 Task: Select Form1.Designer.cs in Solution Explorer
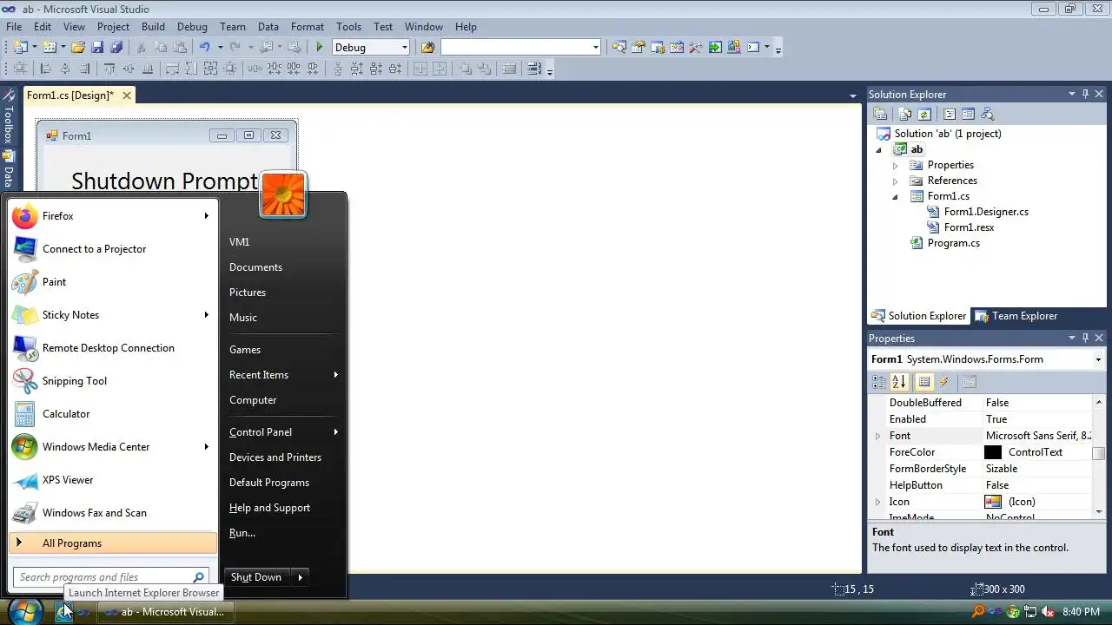[x=986, y=212]
